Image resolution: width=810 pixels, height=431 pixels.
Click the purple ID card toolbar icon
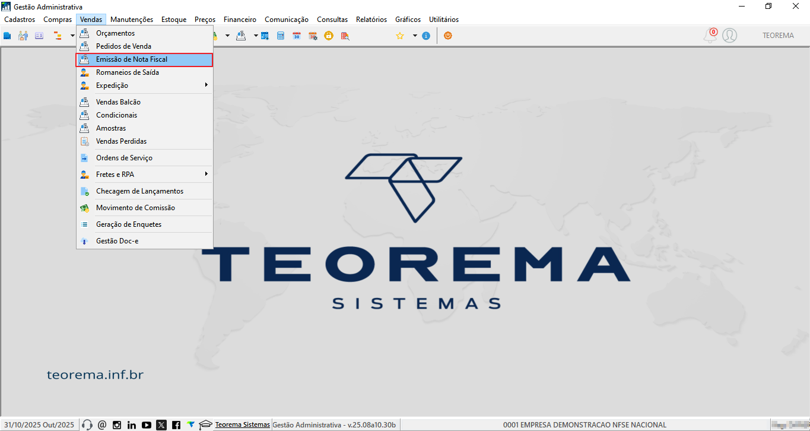[39, 36]
